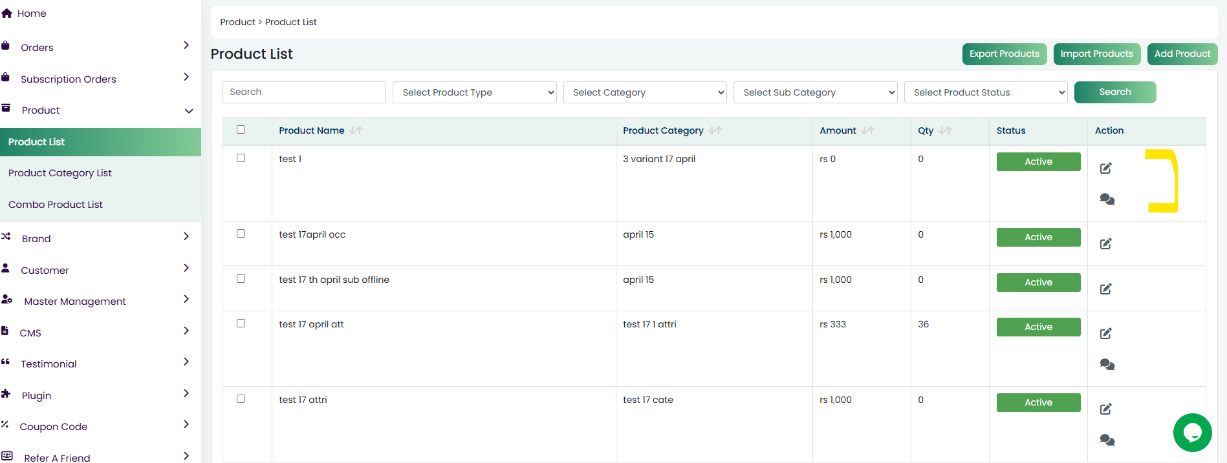This screenshot has height=463, width=1227.
Task: Click the Product Name column header
Action: point(312,130)
